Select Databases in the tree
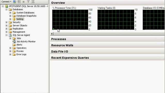 pyautogui.click(x=18, y=9)
